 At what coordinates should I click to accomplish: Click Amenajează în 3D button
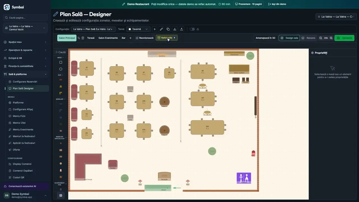coord(265,38)
